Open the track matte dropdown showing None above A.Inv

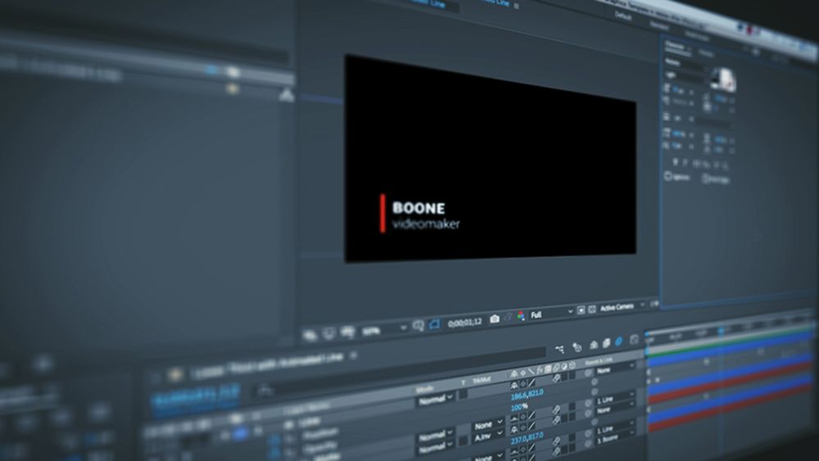click(487, 425)
